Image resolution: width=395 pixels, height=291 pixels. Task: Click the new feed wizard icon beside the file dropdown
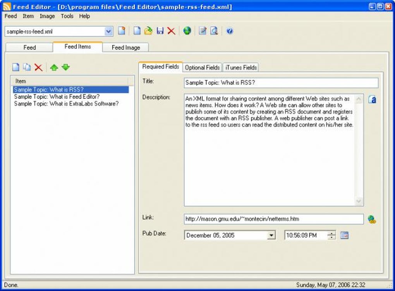click(122, 31)
